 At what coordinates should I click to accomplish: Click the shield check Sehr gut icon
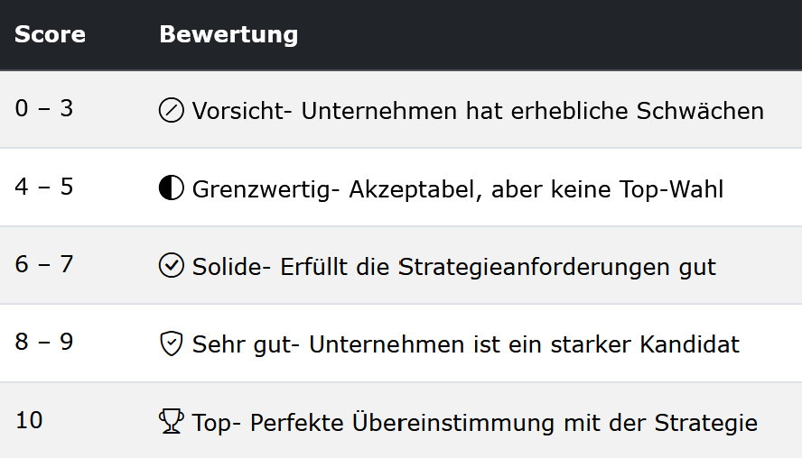[x=171, y=343]
